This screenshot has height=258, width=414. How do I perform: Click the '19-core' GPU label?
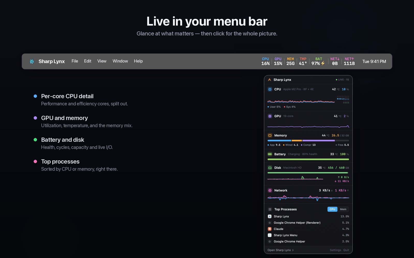pos(288,116)
